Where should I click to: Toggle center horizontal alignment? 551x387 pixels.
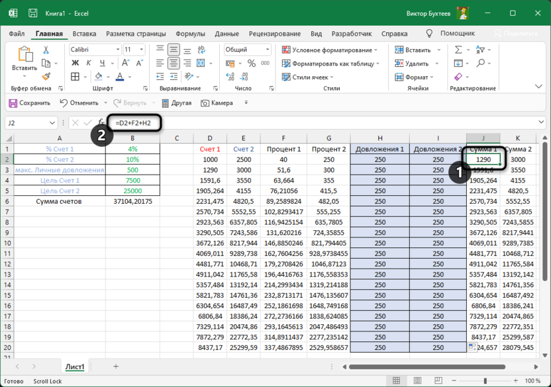point(174,64)
